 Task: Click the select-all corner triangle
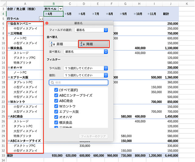coord(4,4)
